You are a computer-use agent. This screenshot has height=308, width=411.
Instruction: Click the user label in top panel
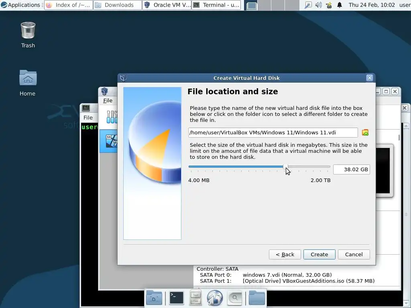click(405, 5)
